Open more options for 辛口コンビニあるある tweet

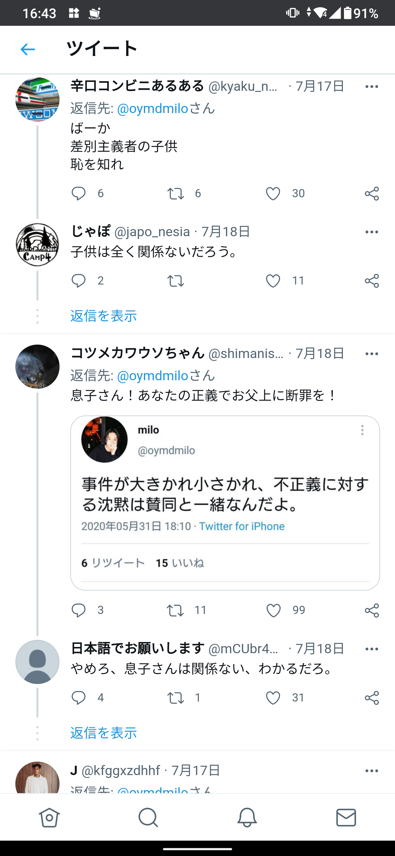[371, 87]
